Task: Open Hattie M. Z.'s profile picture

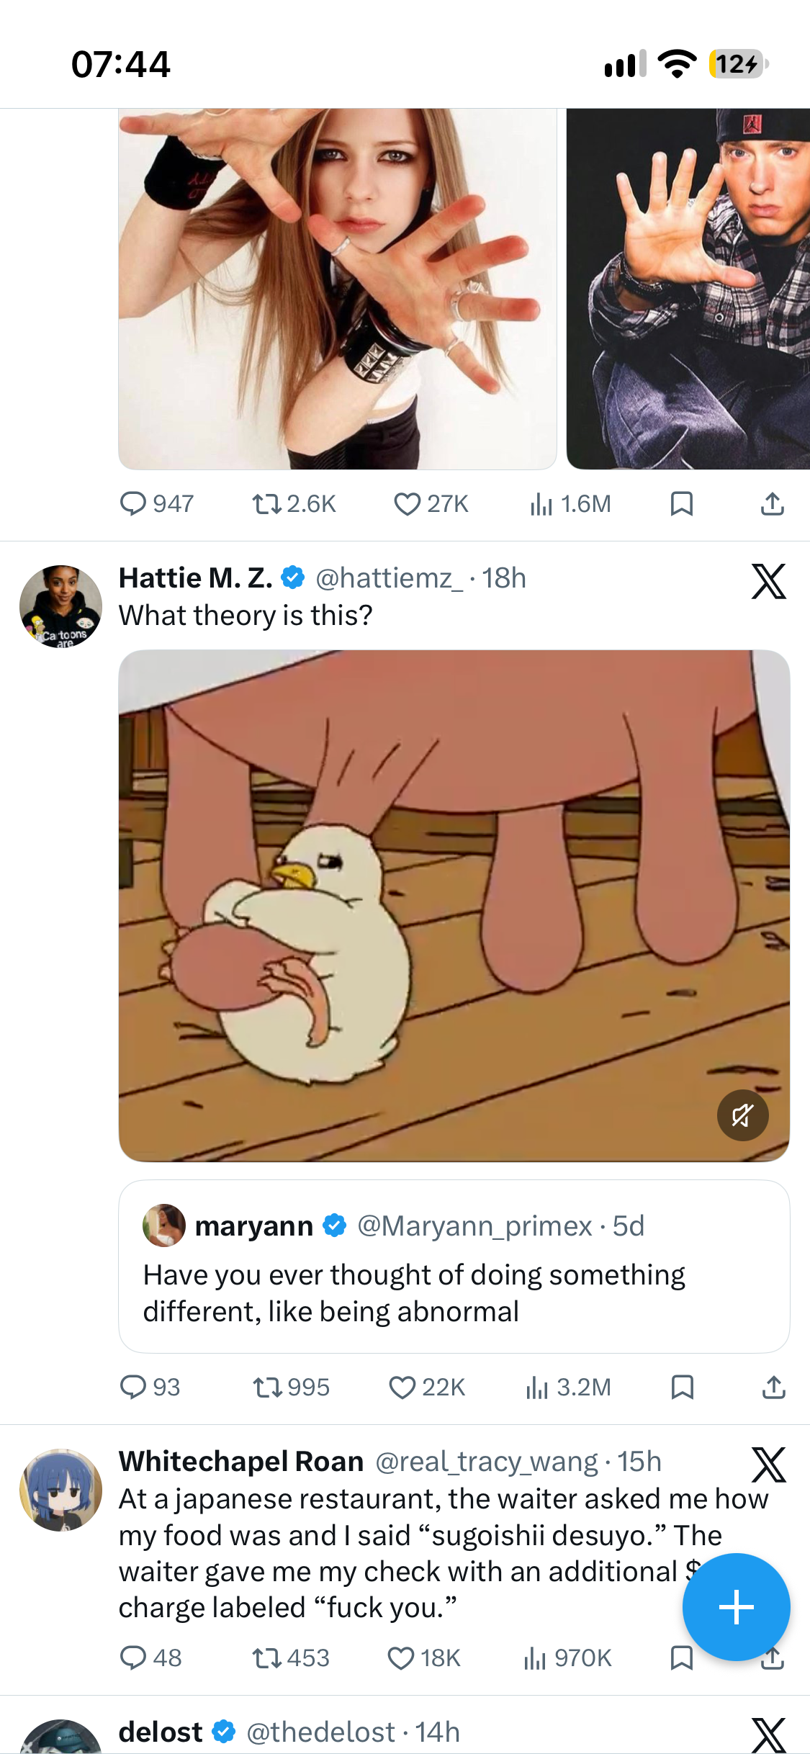Action: 60,606
